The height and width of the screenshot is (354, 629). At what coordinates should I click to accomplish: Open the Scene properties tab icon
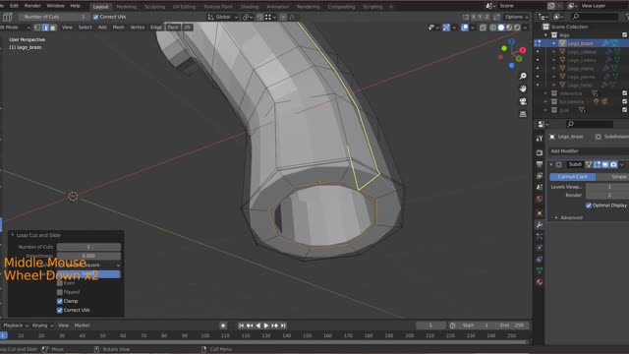coord(540,187)
